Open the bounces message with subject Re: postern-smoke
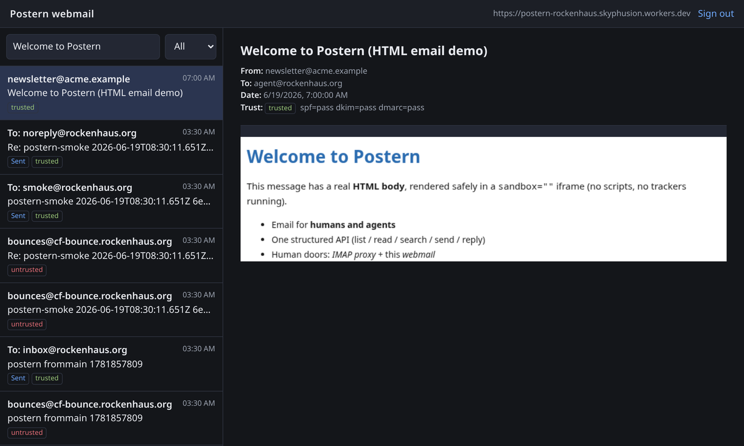744x446 pixels. pyautogui.click(x=112, y=255)
